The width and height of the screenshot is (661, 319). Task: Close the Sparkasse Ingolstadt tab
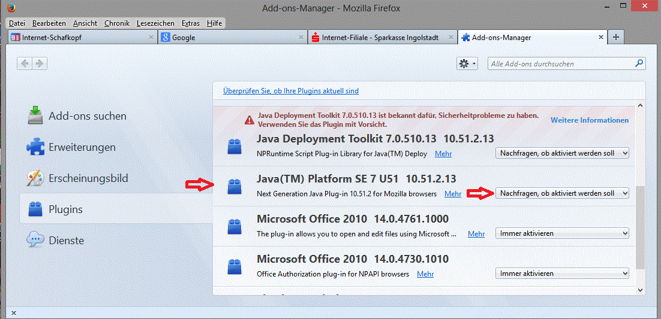pos(450,37)
